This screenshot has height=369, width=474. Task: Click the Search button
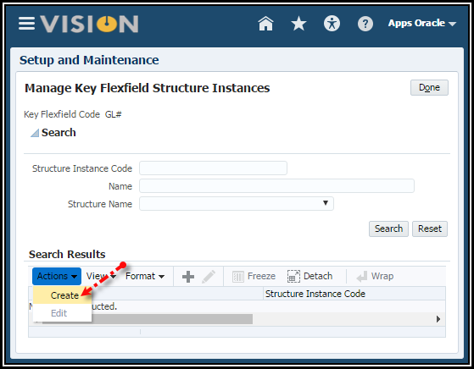click(388, 229)
